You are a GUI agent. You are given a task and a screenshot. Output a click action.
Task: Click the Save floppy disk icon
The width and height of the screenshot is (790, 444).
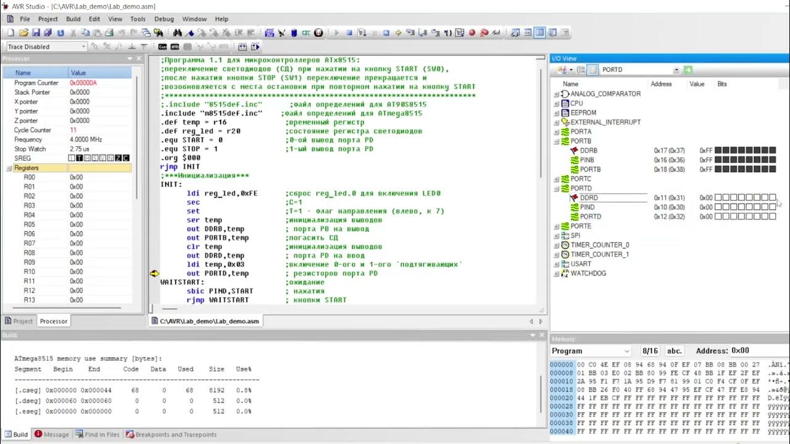pos(36,33)
